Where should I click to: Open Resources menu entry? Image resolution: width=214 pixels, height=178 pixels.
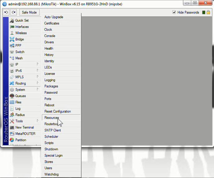pos(61,118)
